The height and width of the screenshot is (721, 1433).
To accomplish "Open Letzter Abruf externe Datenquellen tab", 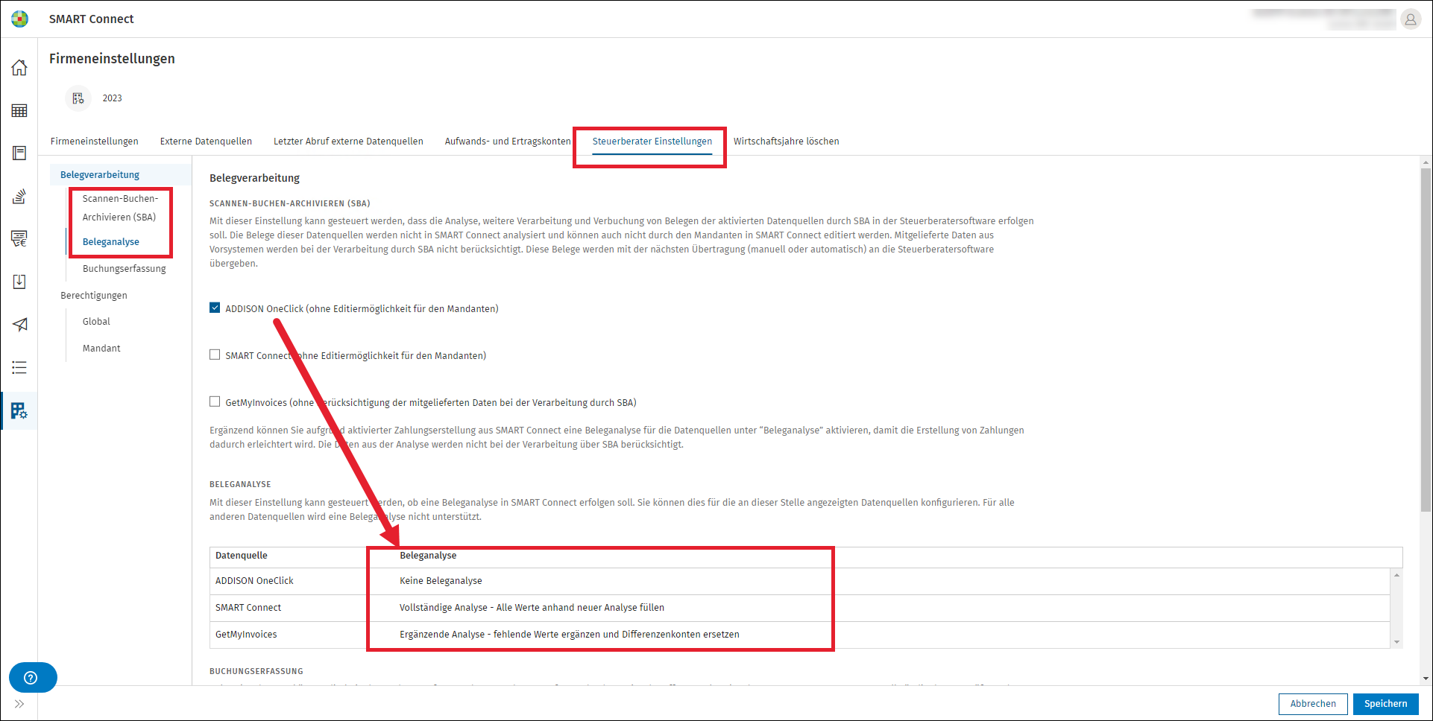I will (348, 142).
